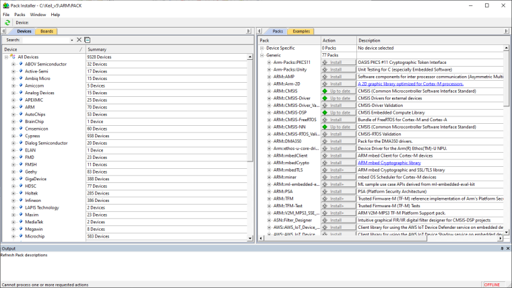Click the ARM vendor icon in the device tree
Screen dimensions: 512x288
click(x=21, y=107)
